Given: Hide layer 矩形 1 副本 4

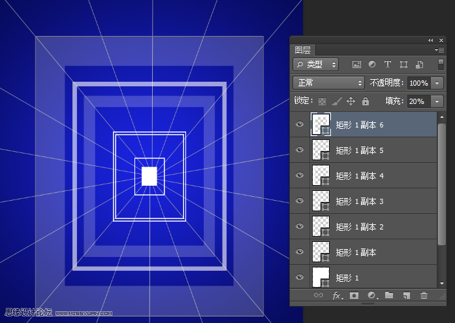Looking at the screenshot, I should coord(300,175).
